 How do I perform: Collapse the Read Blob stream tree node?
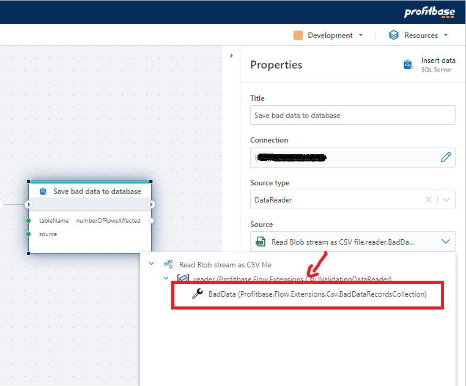click(x=152, y=264)
